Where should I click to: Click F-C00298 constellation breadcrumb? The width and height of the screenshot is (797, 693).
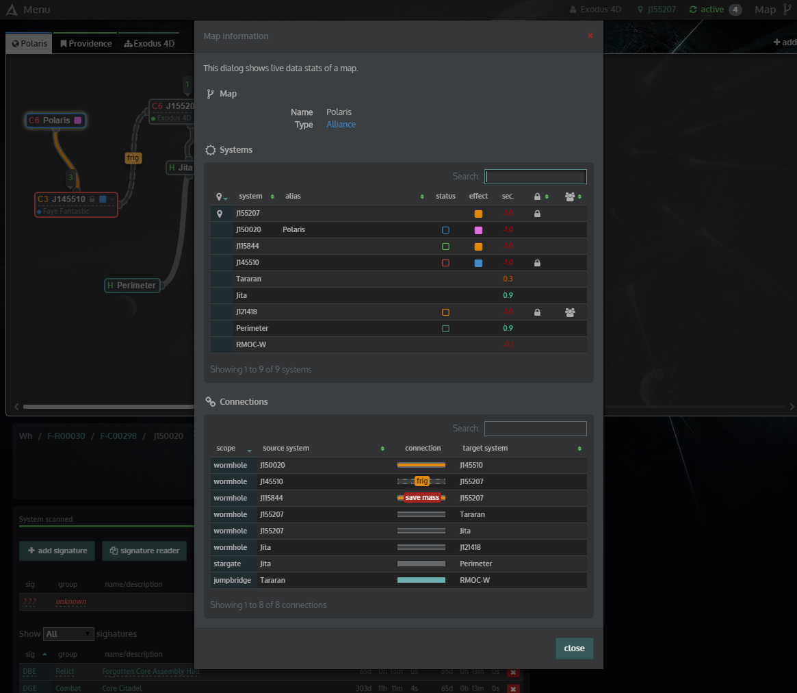(x=118, y=436)
